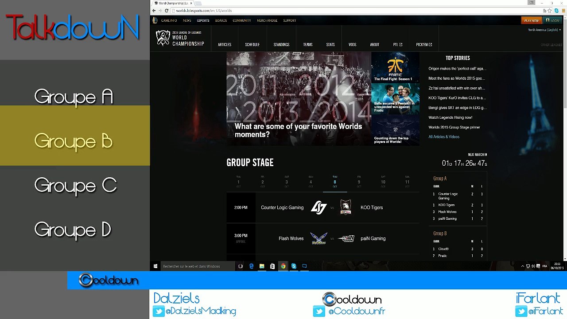Open the Windows Start menu
Screen dimensions: 567x319
(x=155, y=266)
